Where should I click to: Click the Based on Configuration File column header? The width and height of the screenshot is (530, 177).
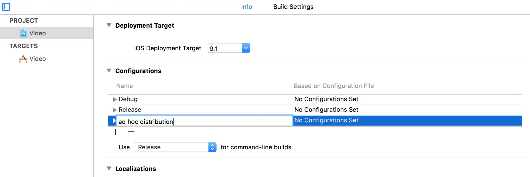pos(334,86)
